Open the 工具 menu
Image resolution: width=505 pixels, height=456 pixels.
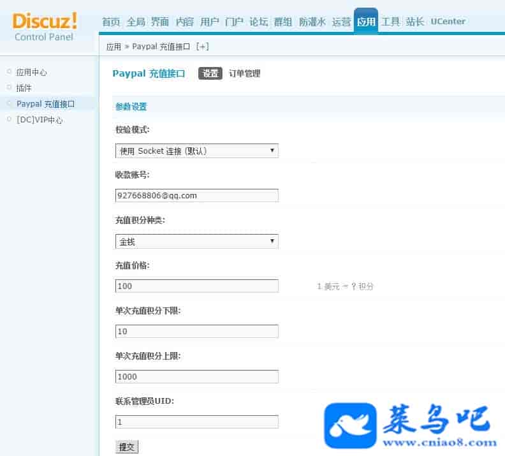pyautogui.click(x=391, y=22)
